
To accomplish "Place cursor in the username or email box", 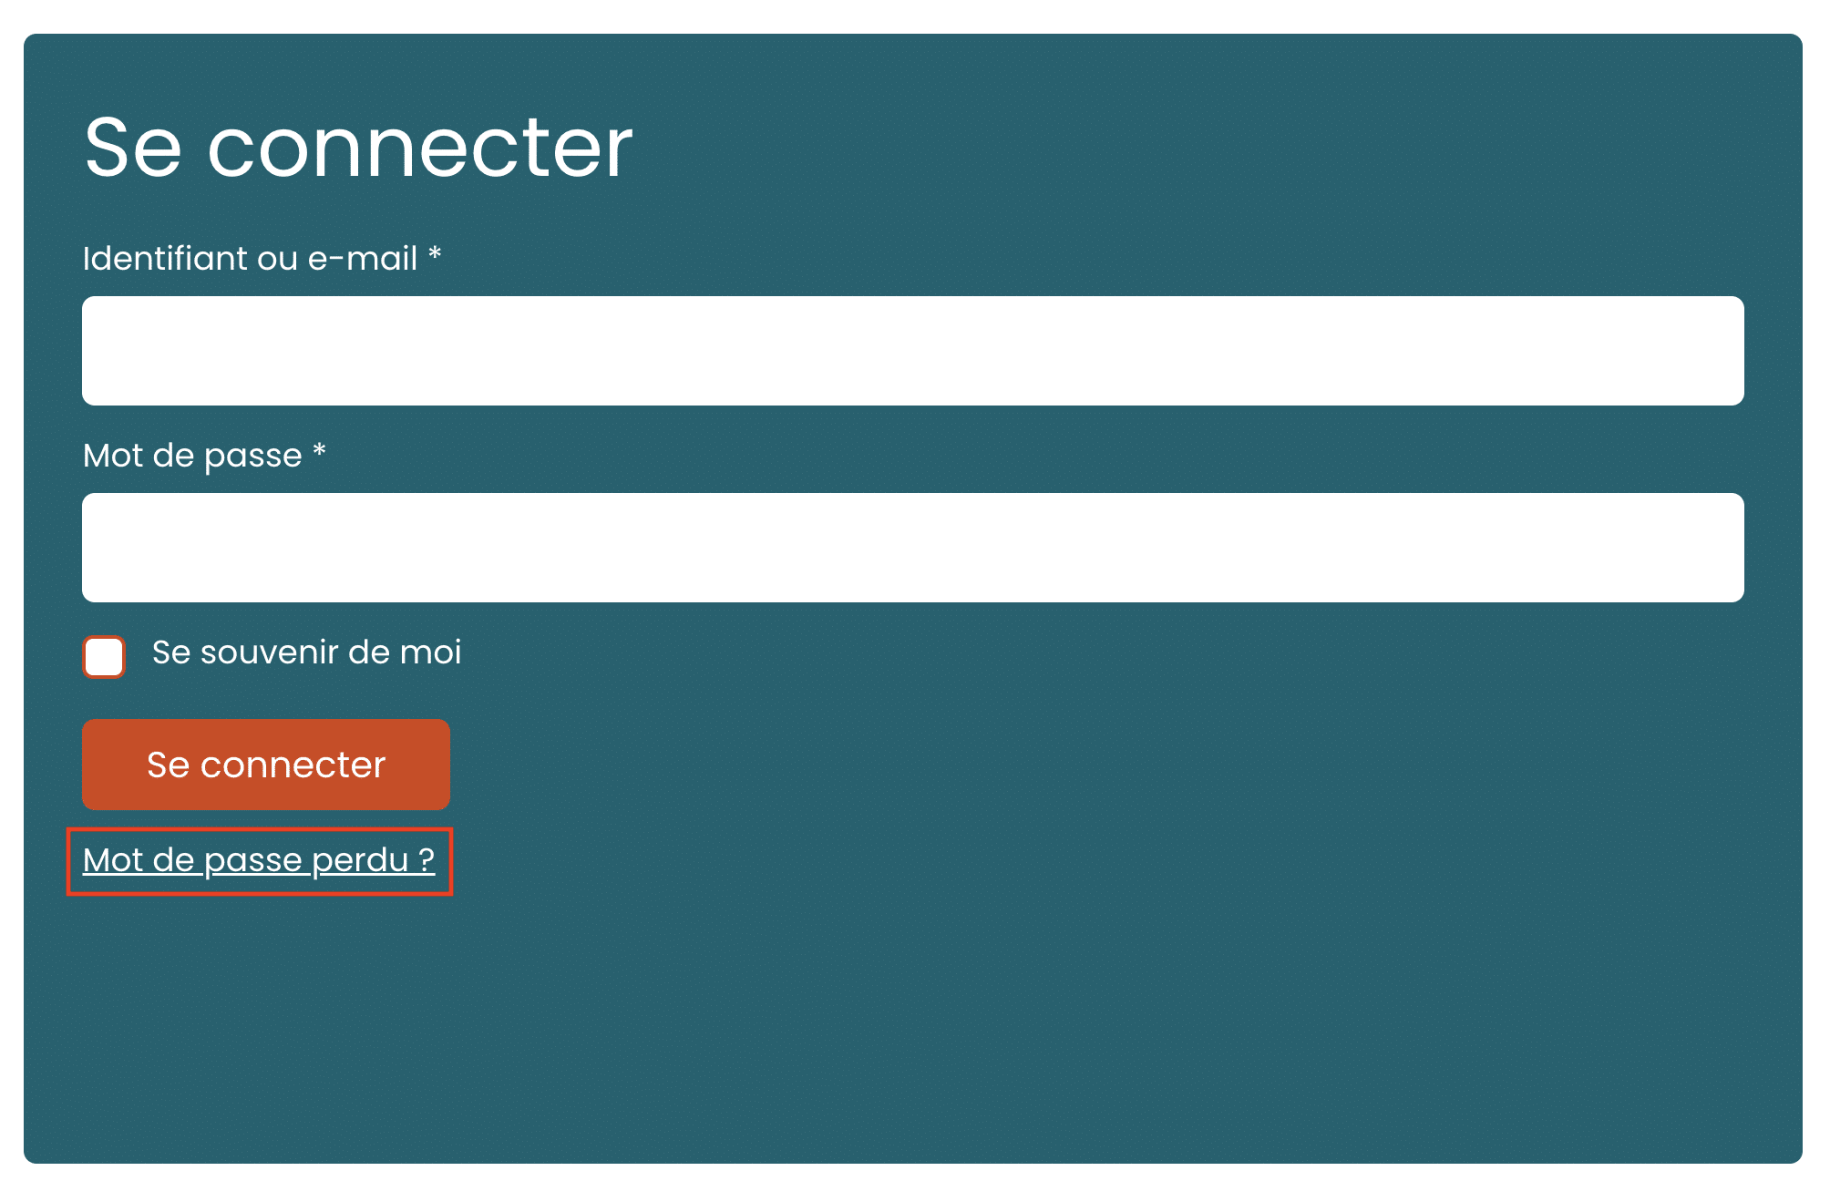I will click(x=912, y=351).
